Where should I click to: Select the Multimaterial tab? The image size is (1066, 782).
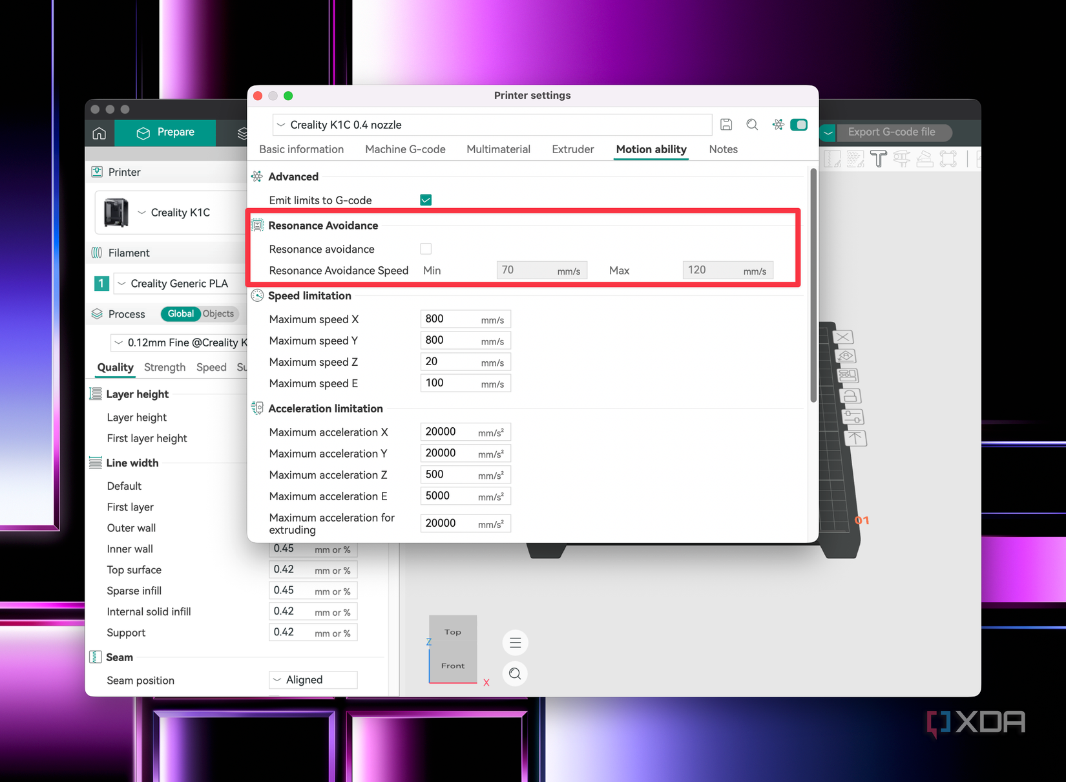[498, 149]
